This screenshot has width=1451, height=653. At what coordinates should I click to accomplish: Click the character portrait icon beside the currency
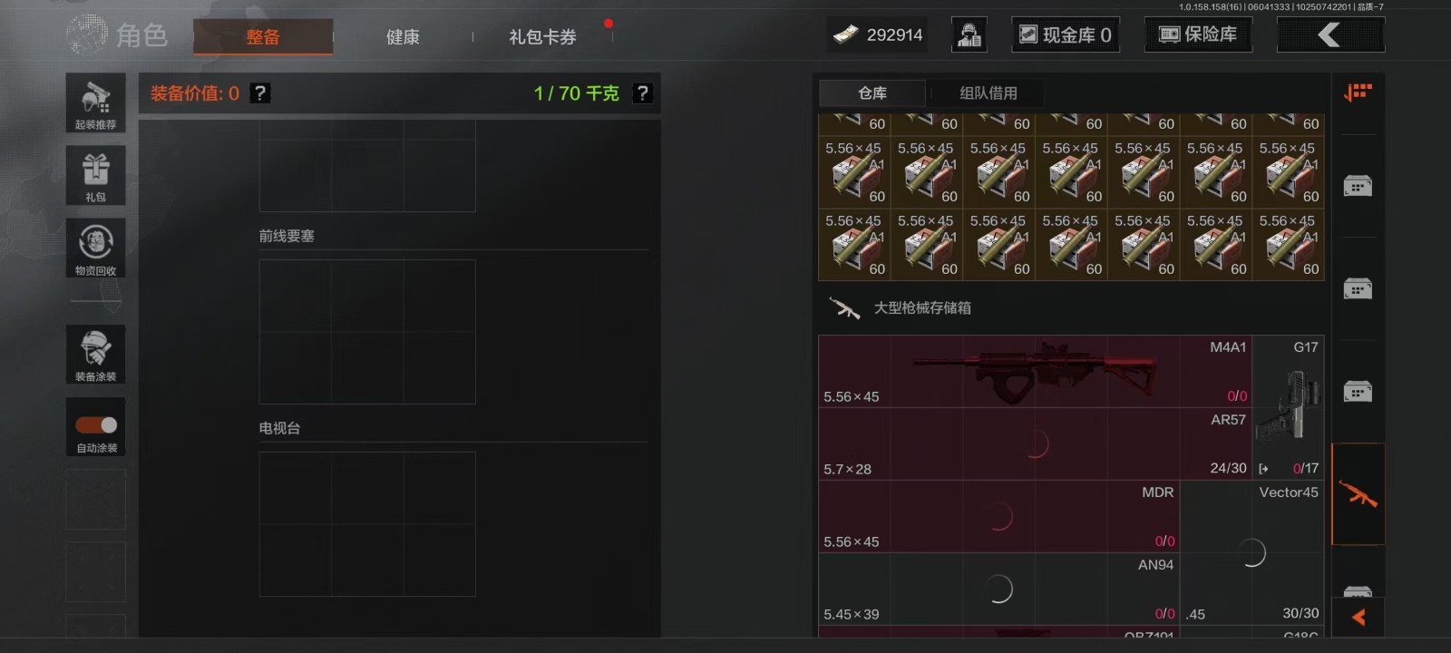click(969, 34)
